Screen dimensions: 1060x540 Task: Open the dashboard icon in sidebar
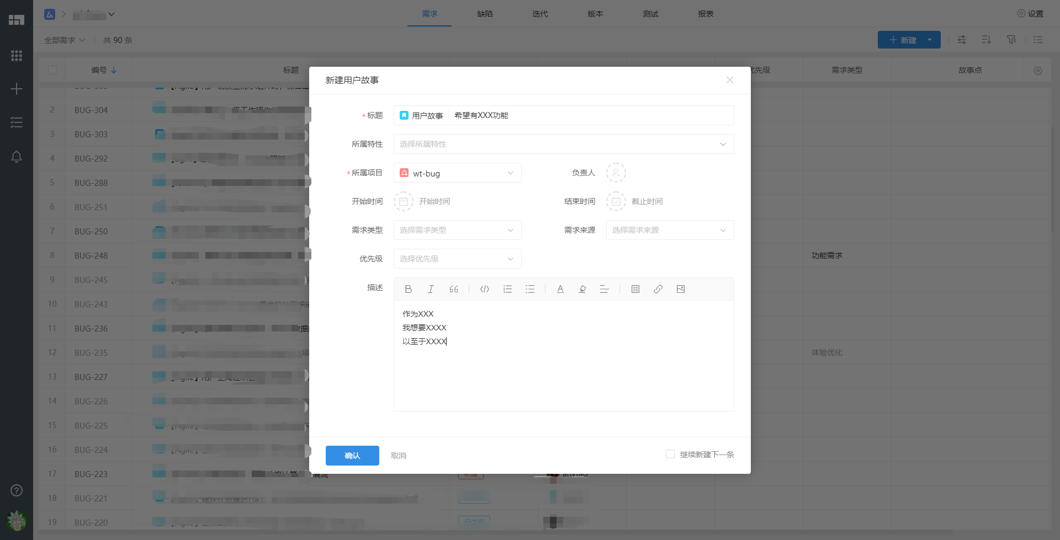tap(17, 20)
